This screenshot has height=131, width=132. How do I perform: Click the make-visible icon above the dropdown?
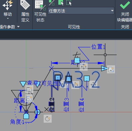click(52, 3)
